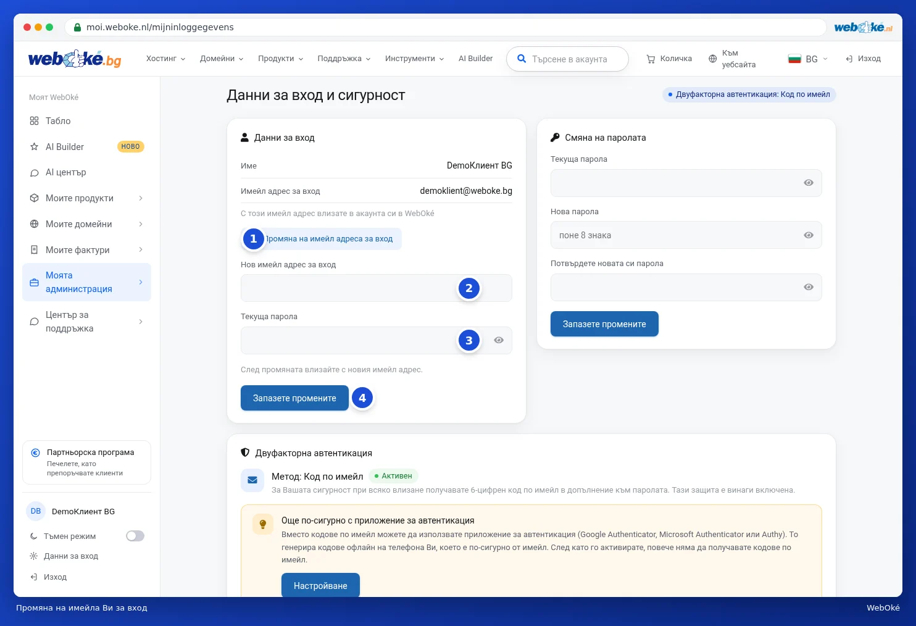The image size is (916, 626).
Task: Open the Инструменти dropdown menu
Action: coord(414,59)
